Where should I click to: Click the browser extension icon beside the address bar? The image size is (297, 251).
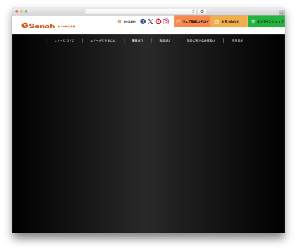coord(202,11)
